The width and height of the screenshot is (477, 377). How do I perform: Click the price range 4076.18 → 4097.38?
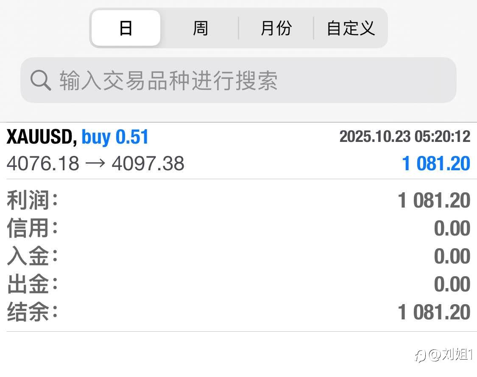point(95,164)
